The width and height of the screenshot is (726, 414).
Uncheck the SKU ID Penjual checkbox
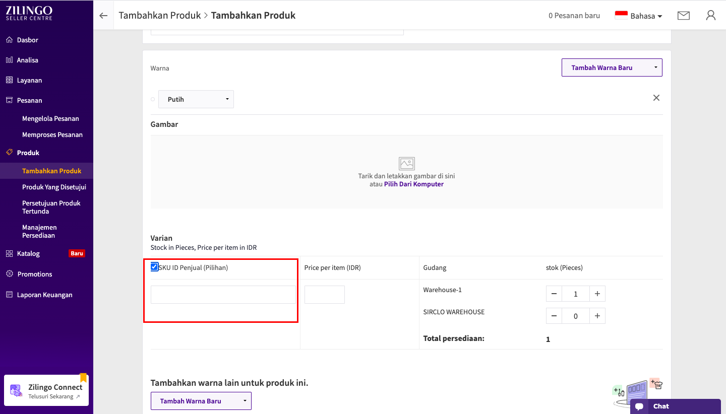click(154, 267)
